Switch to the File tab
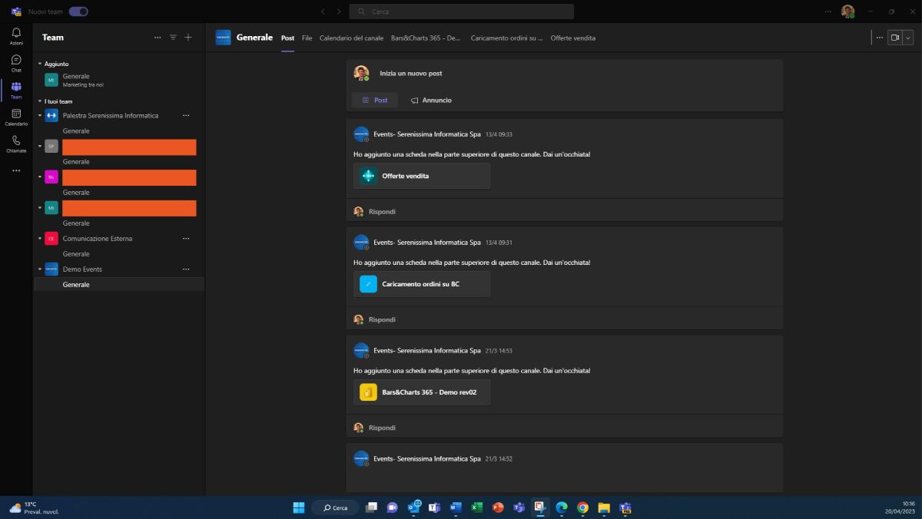Screen dimensions: 922x519 [x=307, y=38]
